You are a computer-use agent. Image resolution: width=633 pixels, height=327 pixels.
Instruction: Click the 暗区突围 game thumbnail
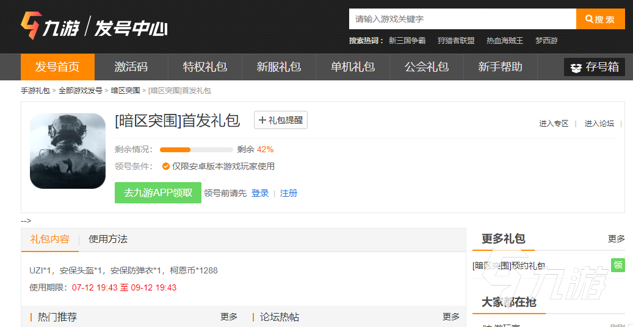point(68,151)
